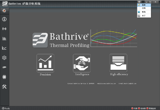Open the wrench and hammer tools icon
This screenshot has width=160, height=110.
4,87
